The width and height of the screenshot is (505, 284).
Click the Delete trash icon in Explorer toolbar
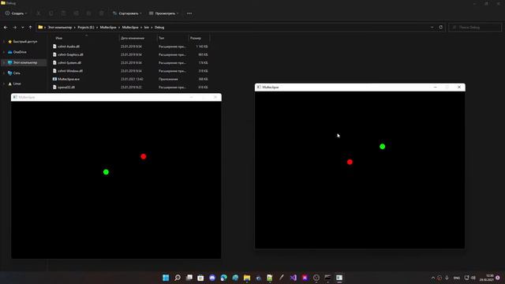pyautogui.click(x=102, y=13)
